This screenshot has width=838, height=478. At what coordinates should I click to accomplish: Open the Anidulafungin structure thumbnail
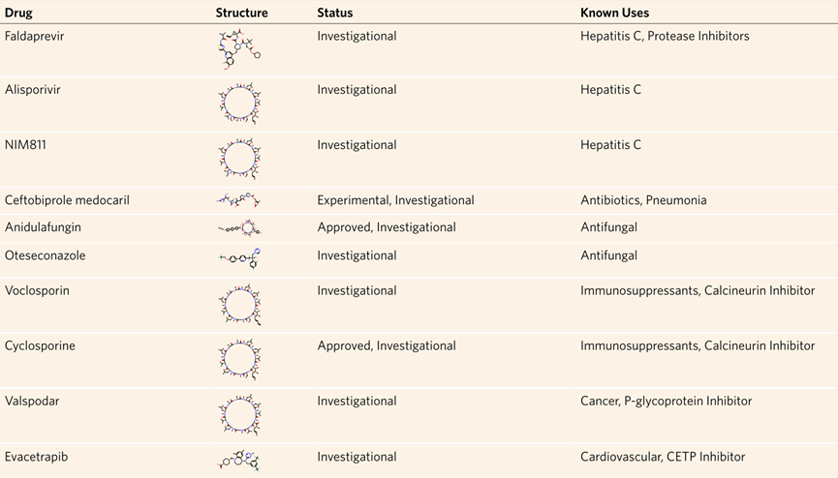coord(239,228)
